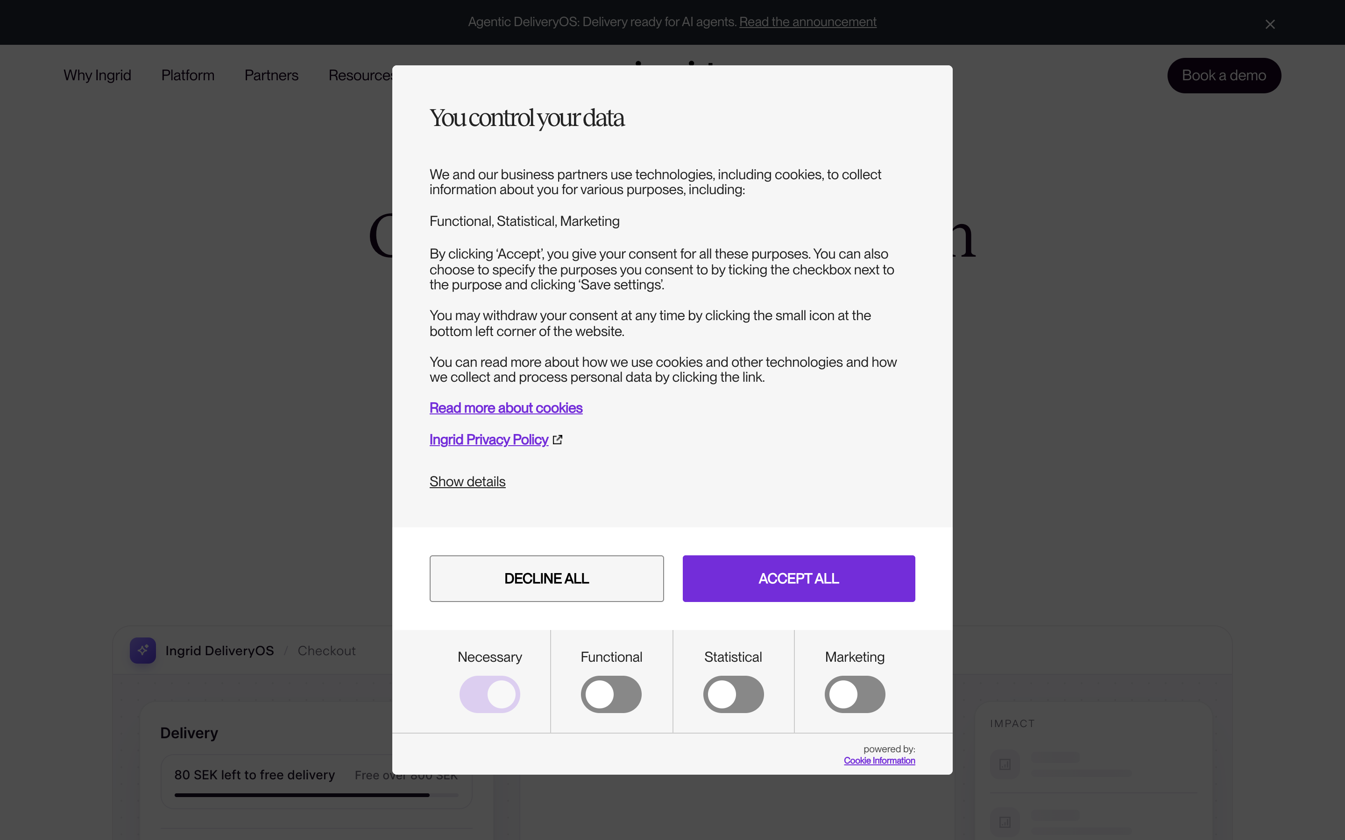The height and width of the screenshot is (840, 1345).
Task: Open the Platform navigation menu
Action: 188,75
